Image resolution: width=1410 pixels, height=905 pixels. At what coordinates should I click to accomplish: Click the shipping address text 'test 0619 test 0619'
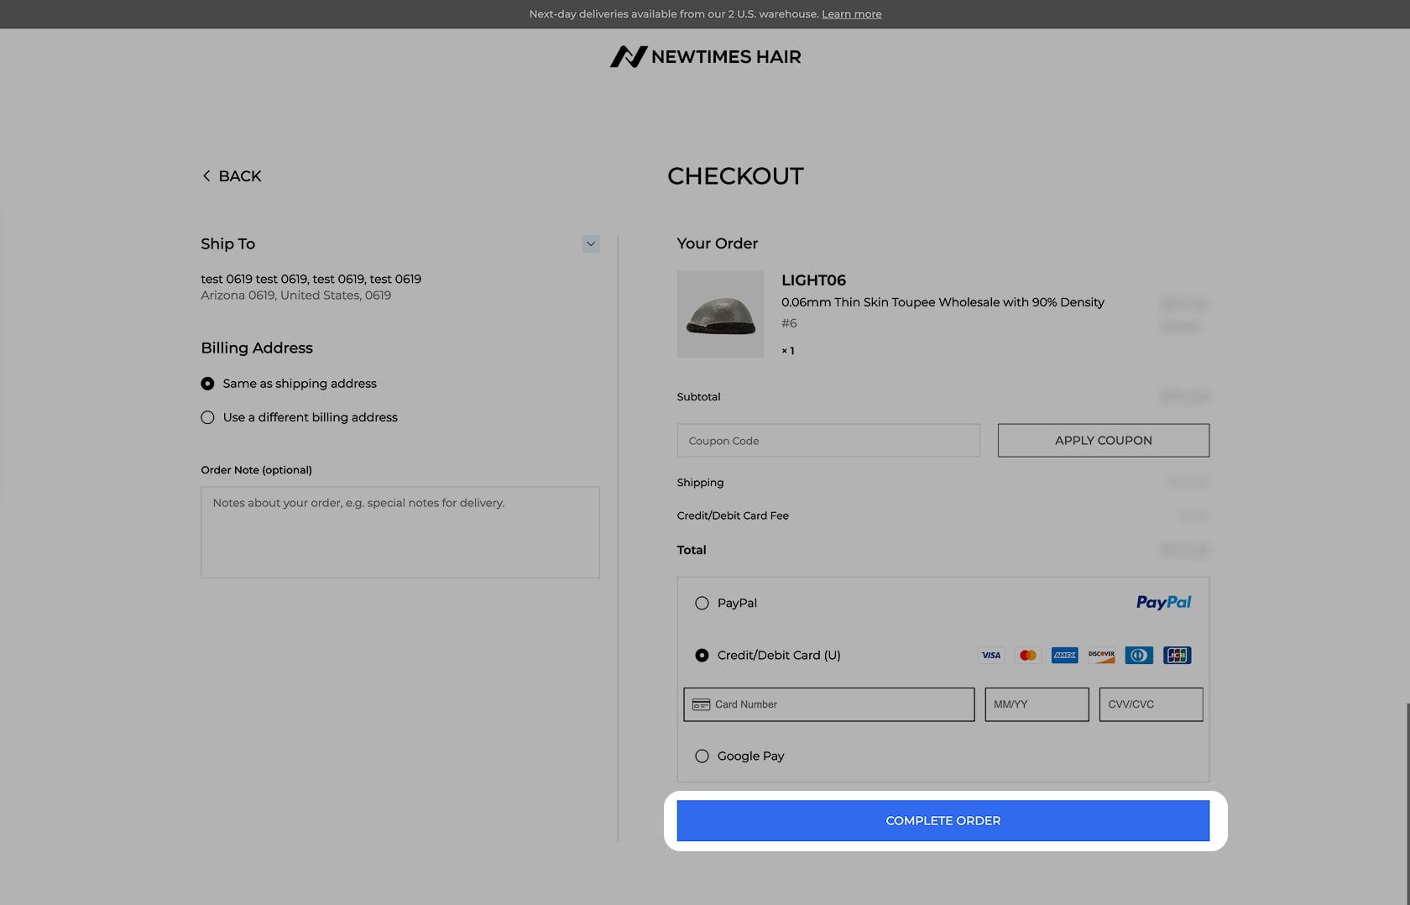coord(254,279)
